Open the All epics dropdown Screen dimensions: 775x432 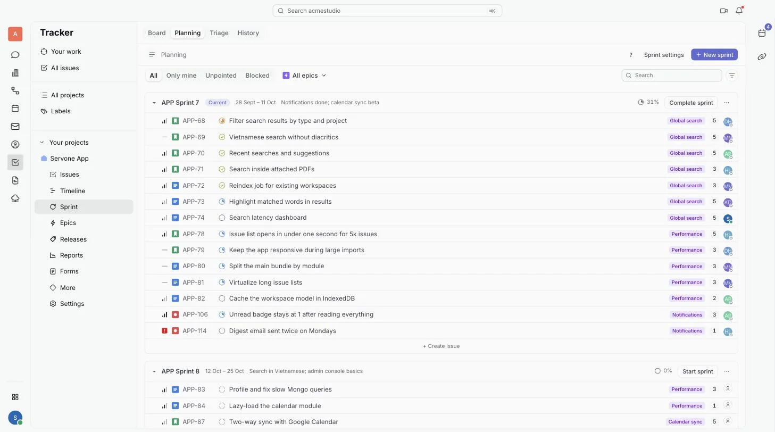click(304, 76)
